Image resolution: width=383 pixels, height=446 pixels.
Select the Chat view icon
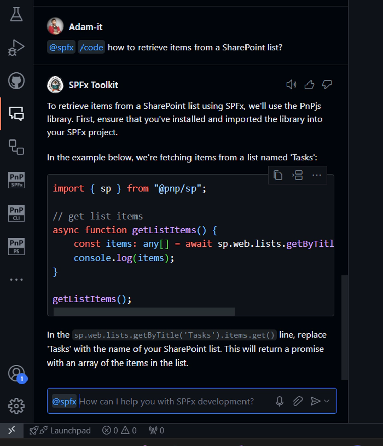pos(16,114)
